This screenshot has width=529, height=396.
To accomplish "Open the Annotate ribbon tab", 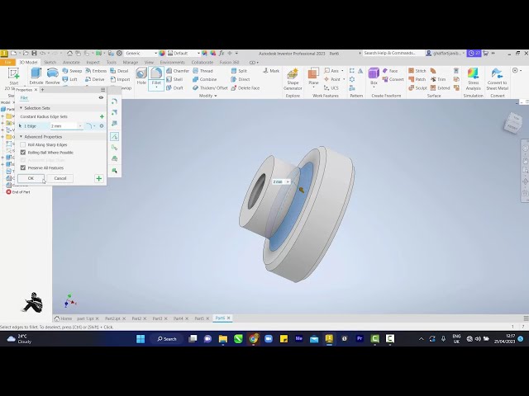I will pyautogui.click(x=71, y=63).
